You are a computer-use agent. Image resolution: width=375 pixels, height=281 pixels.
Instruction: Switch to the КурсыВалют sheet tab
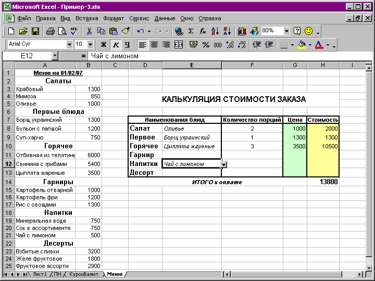click(x=84, y=274)
